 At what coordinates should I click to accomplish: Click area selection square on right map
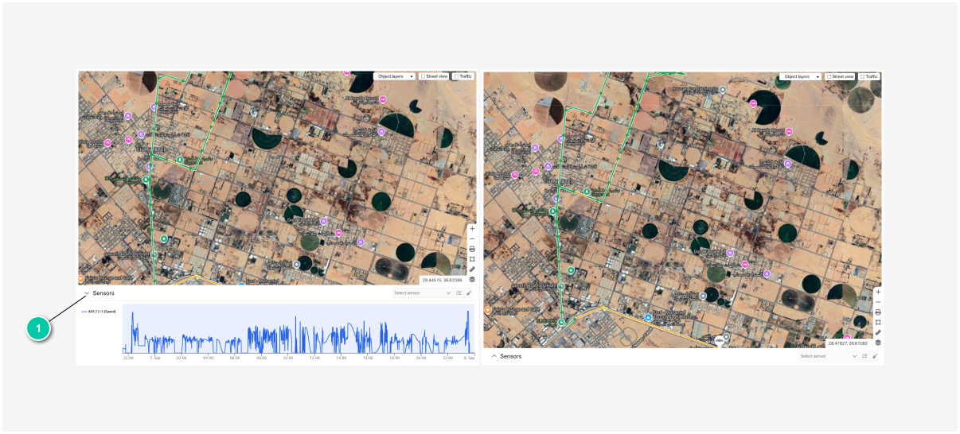tap(878, 323)
